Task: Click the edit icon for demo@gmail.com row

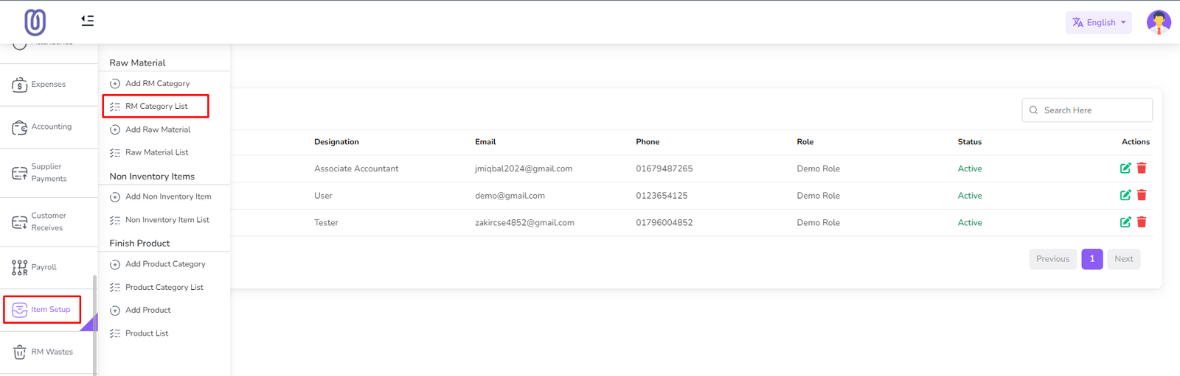Action: [x=1125, y=196]
